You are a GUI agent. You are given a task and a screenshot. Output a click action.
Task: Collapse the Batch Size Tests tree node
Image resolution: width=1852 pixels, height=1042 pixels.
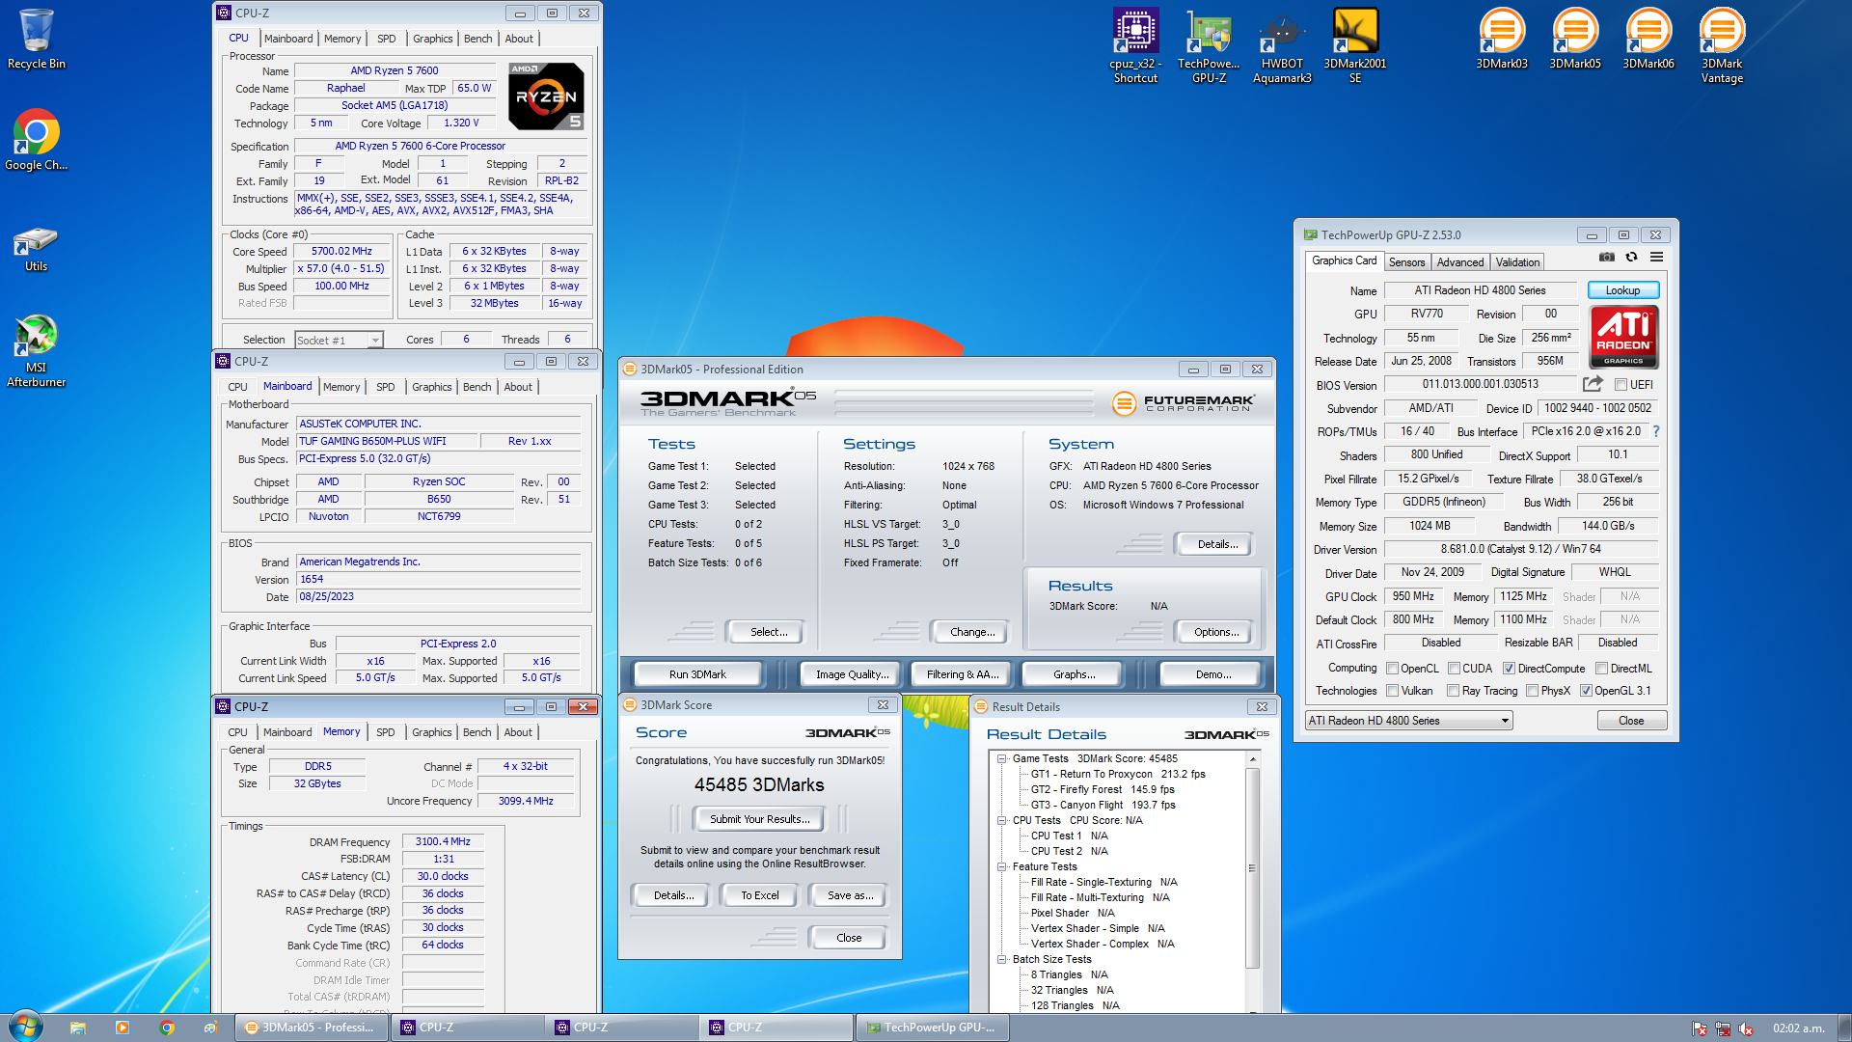(1002, 959)
